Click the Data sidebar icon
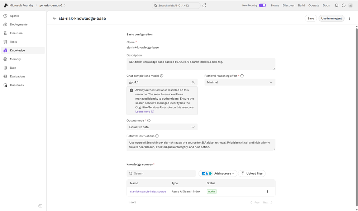 pyautogui.click(x=5, y=67)
